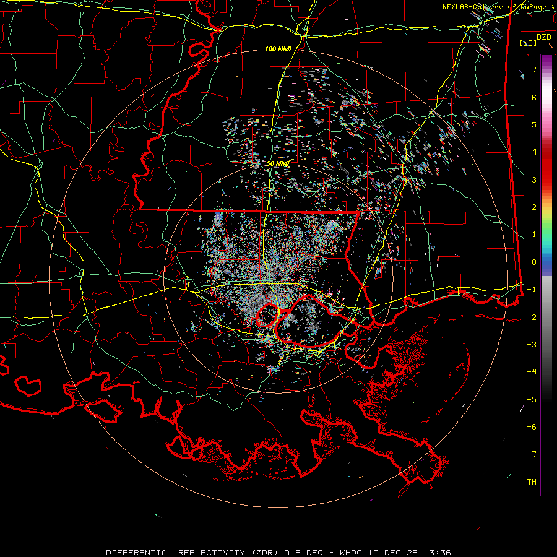Click the KHDC station identifier

click(x=352, y=553)
